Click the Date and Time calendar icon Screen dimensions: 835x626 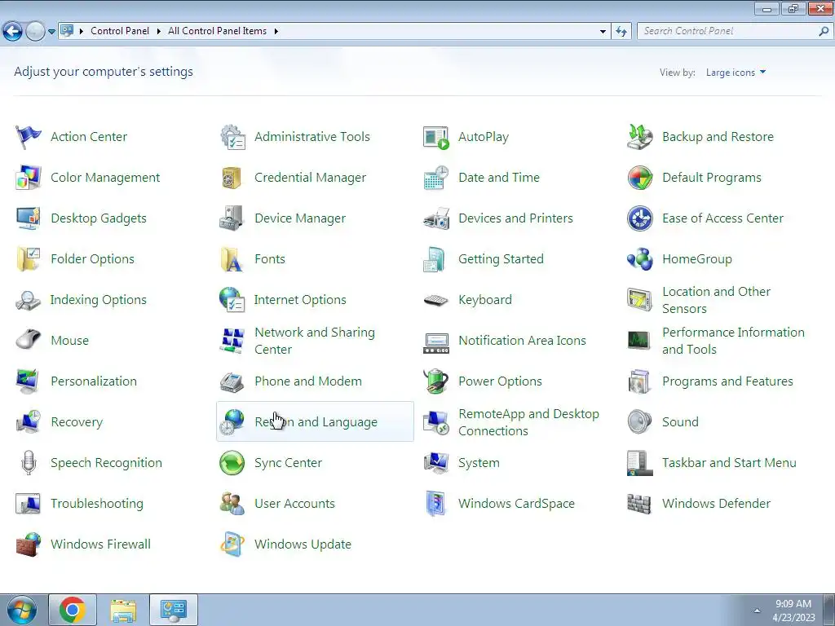coord(436,178)
